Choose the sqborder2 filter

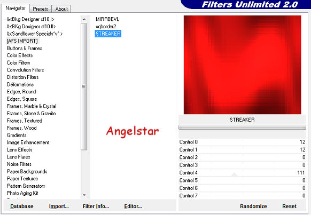click(106, 26)
